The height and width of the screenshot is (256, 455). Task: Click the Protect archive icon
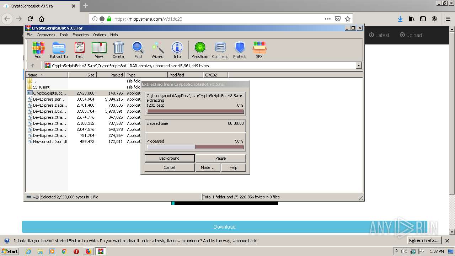tap(240, 50)
